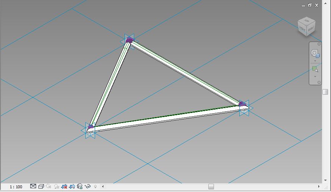The width and height of the screenshot is (331, 192).
Task: Open the 1 : 100 view scale selector
Action: 16,187
